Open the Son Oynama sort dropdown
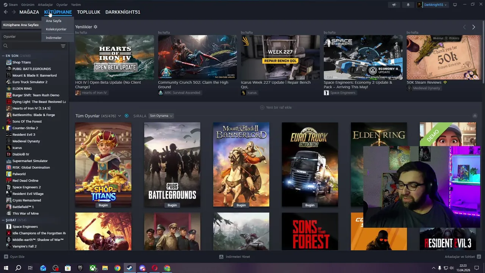The height and width of the screenshot is (273, 485). [161, 116]
